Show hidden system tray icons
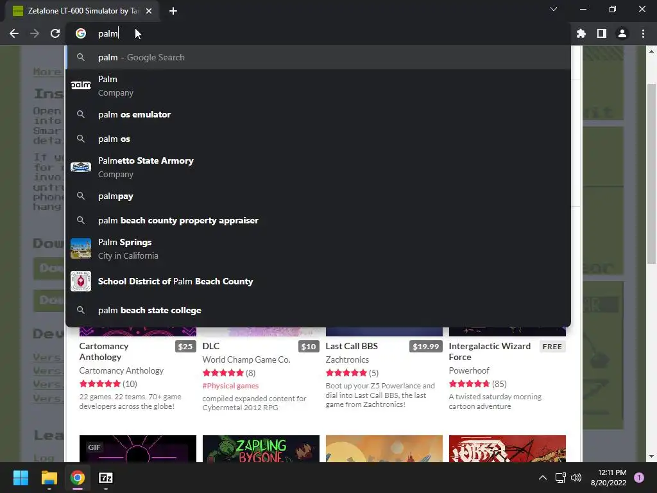Viewport: 657px width, 493px height. pos(543,478)
